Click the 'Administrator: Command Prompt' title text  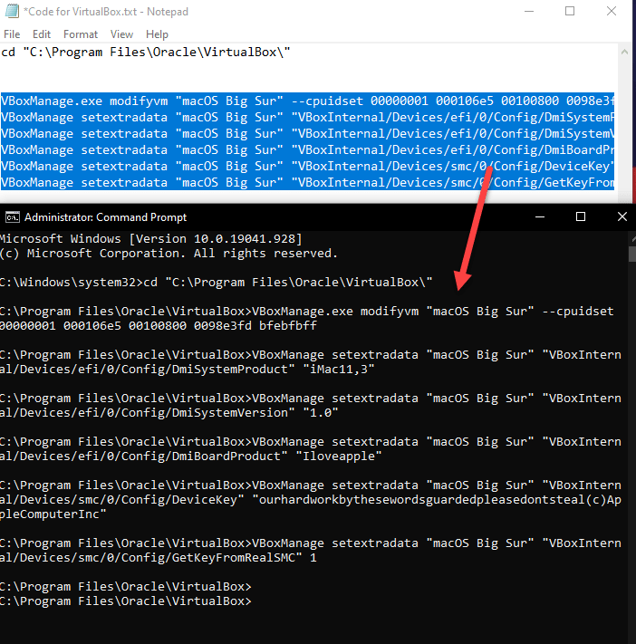(x=106, y=216)
